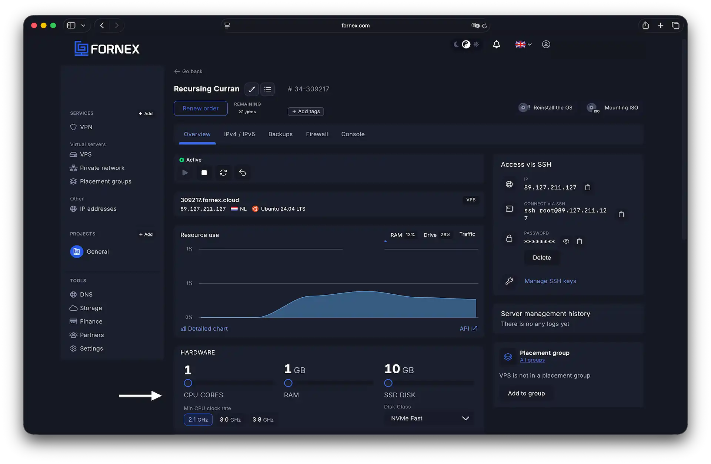Open All groups link
This screenshot has height=464, width=711.
pos(532,360)
